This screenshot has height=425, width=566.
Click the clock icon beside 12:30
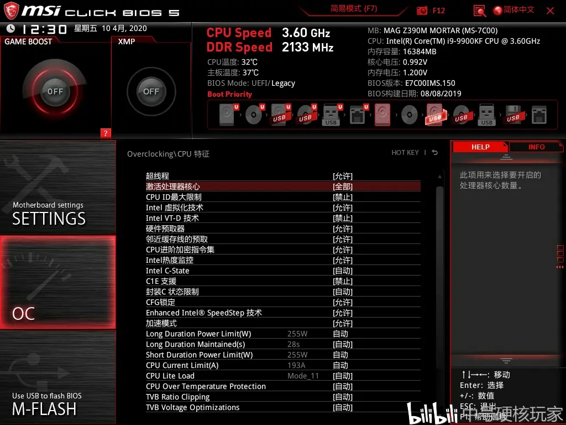(11, 28)
